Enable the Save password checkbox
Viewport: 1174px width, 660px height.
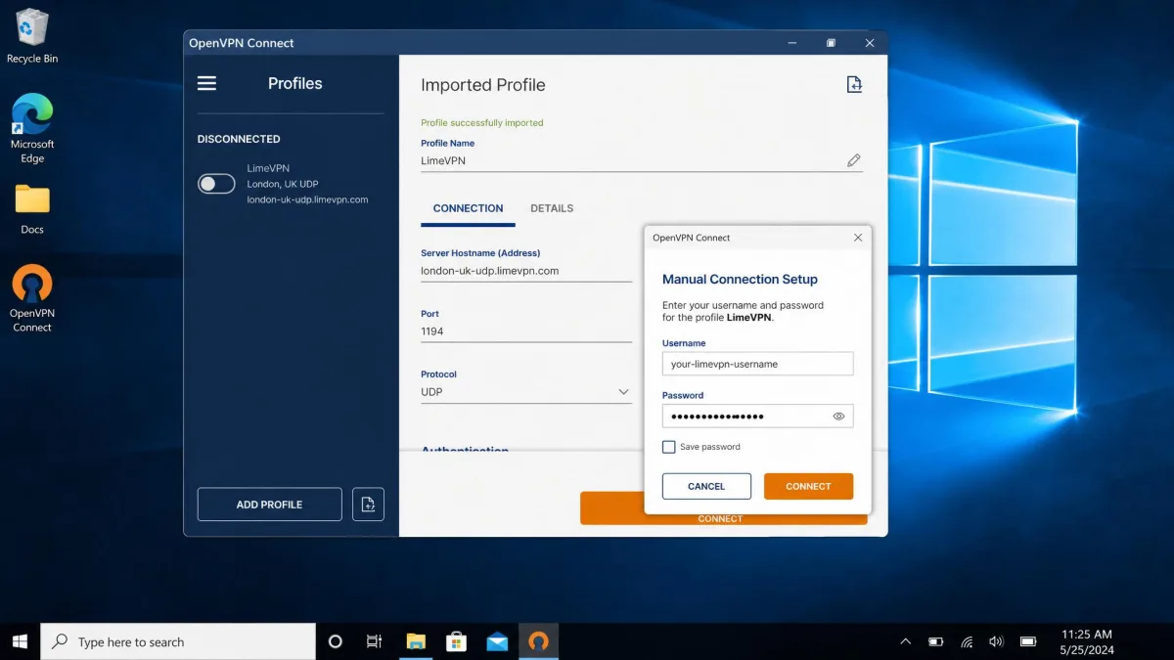click(x=669, y=447)
